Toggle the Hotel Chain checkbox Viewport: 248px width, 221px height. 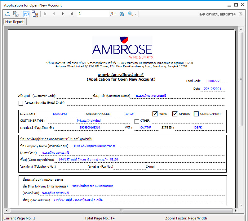point(21,103)
